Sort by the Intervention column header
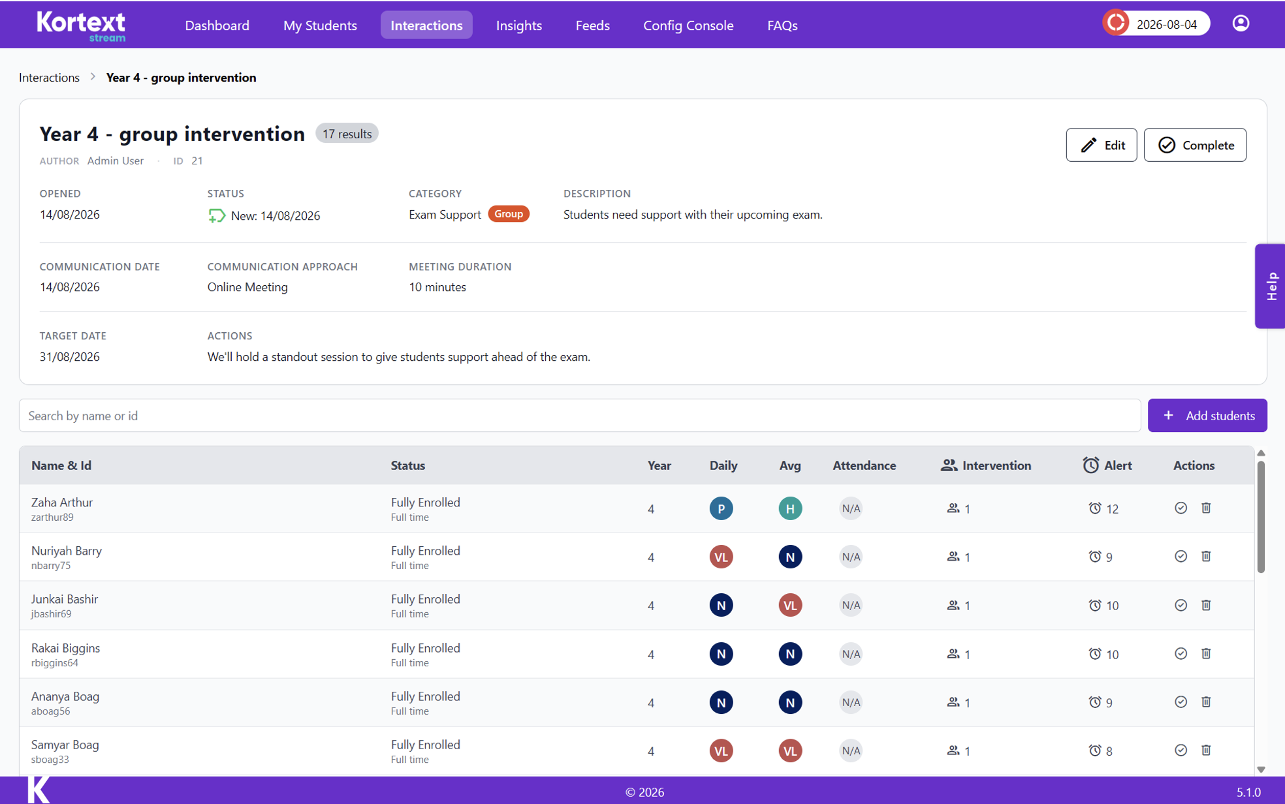Viewport: 1285px width, 804px height. 986,465
